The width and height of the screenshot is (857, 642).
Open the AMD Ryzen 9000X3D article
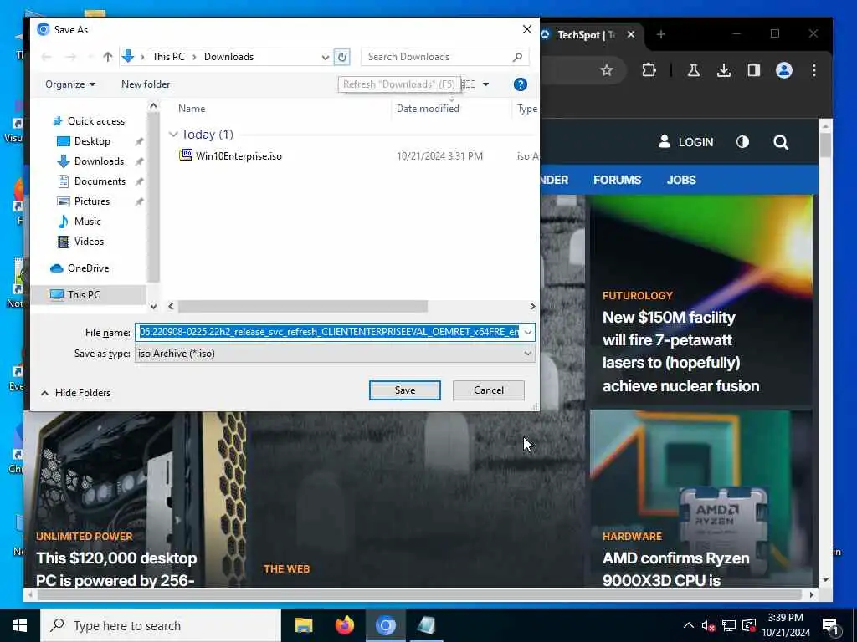676,568
